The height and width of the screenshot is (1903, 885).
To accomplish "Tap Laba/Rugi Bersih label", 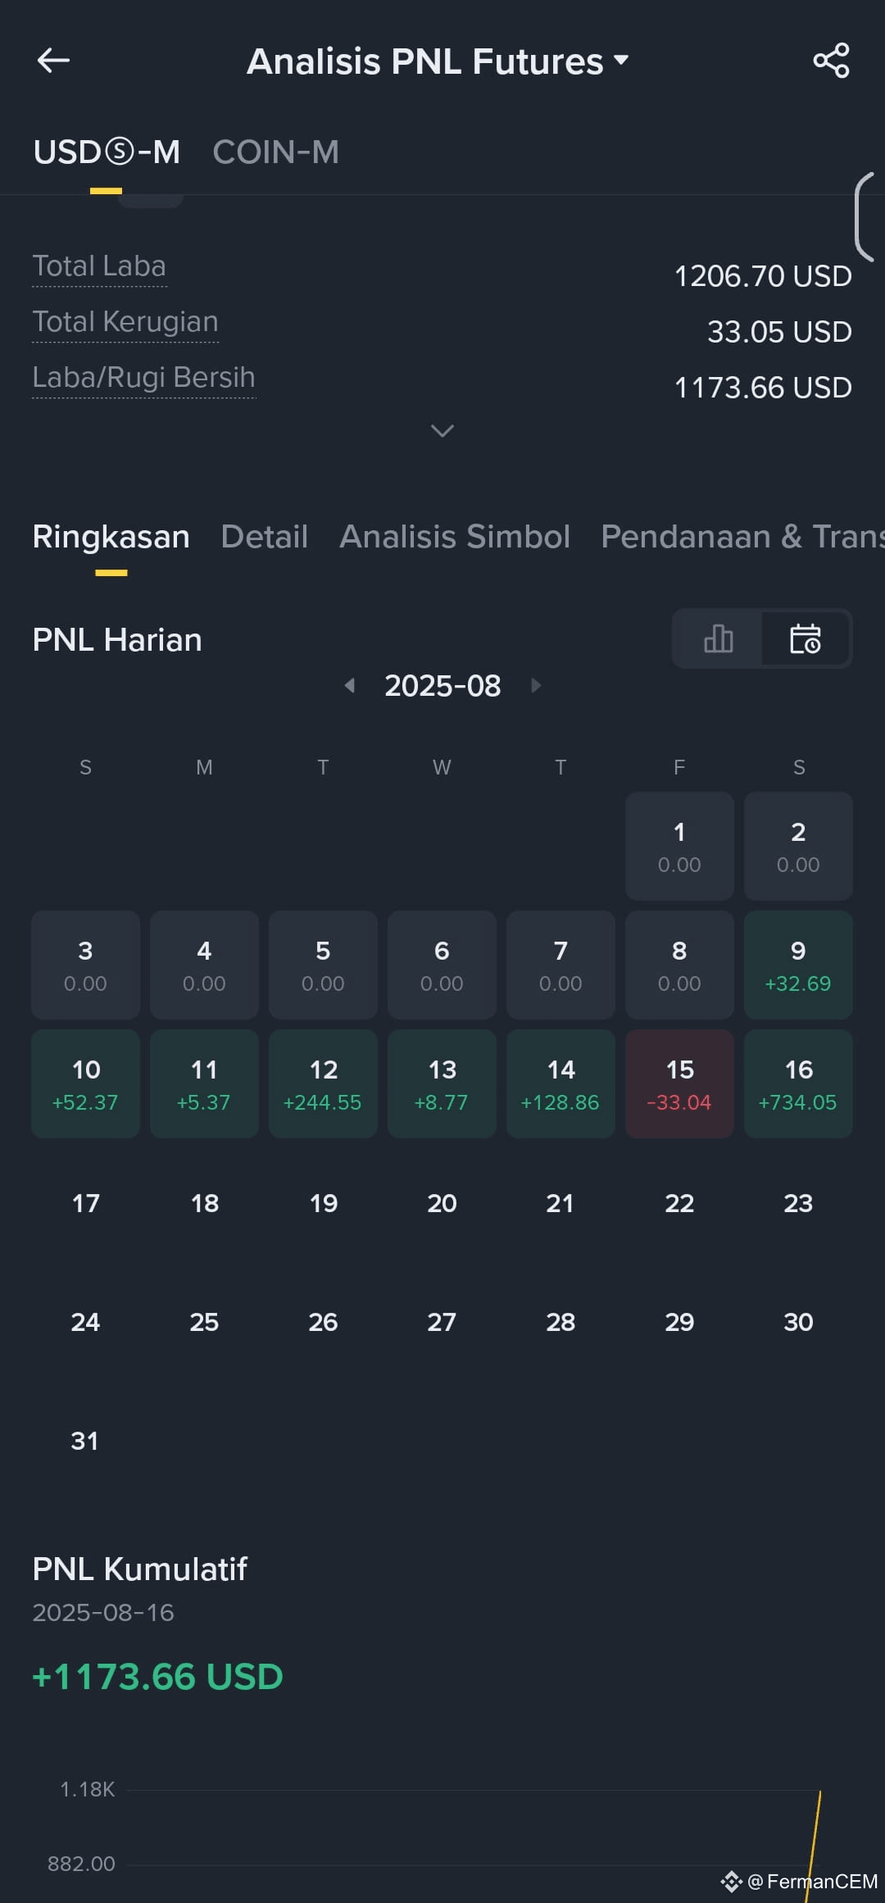I will click(143, 378).
